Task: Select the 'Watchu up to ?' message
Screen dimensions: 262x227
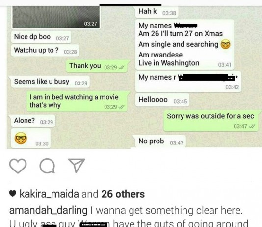Action: click(x=45, y=51)
